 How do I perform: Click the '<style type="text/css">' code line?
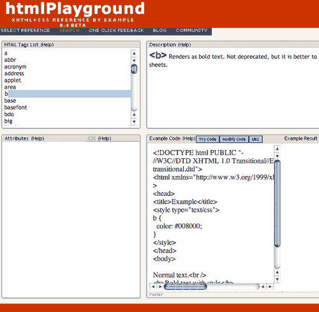(x=186, y=210)
